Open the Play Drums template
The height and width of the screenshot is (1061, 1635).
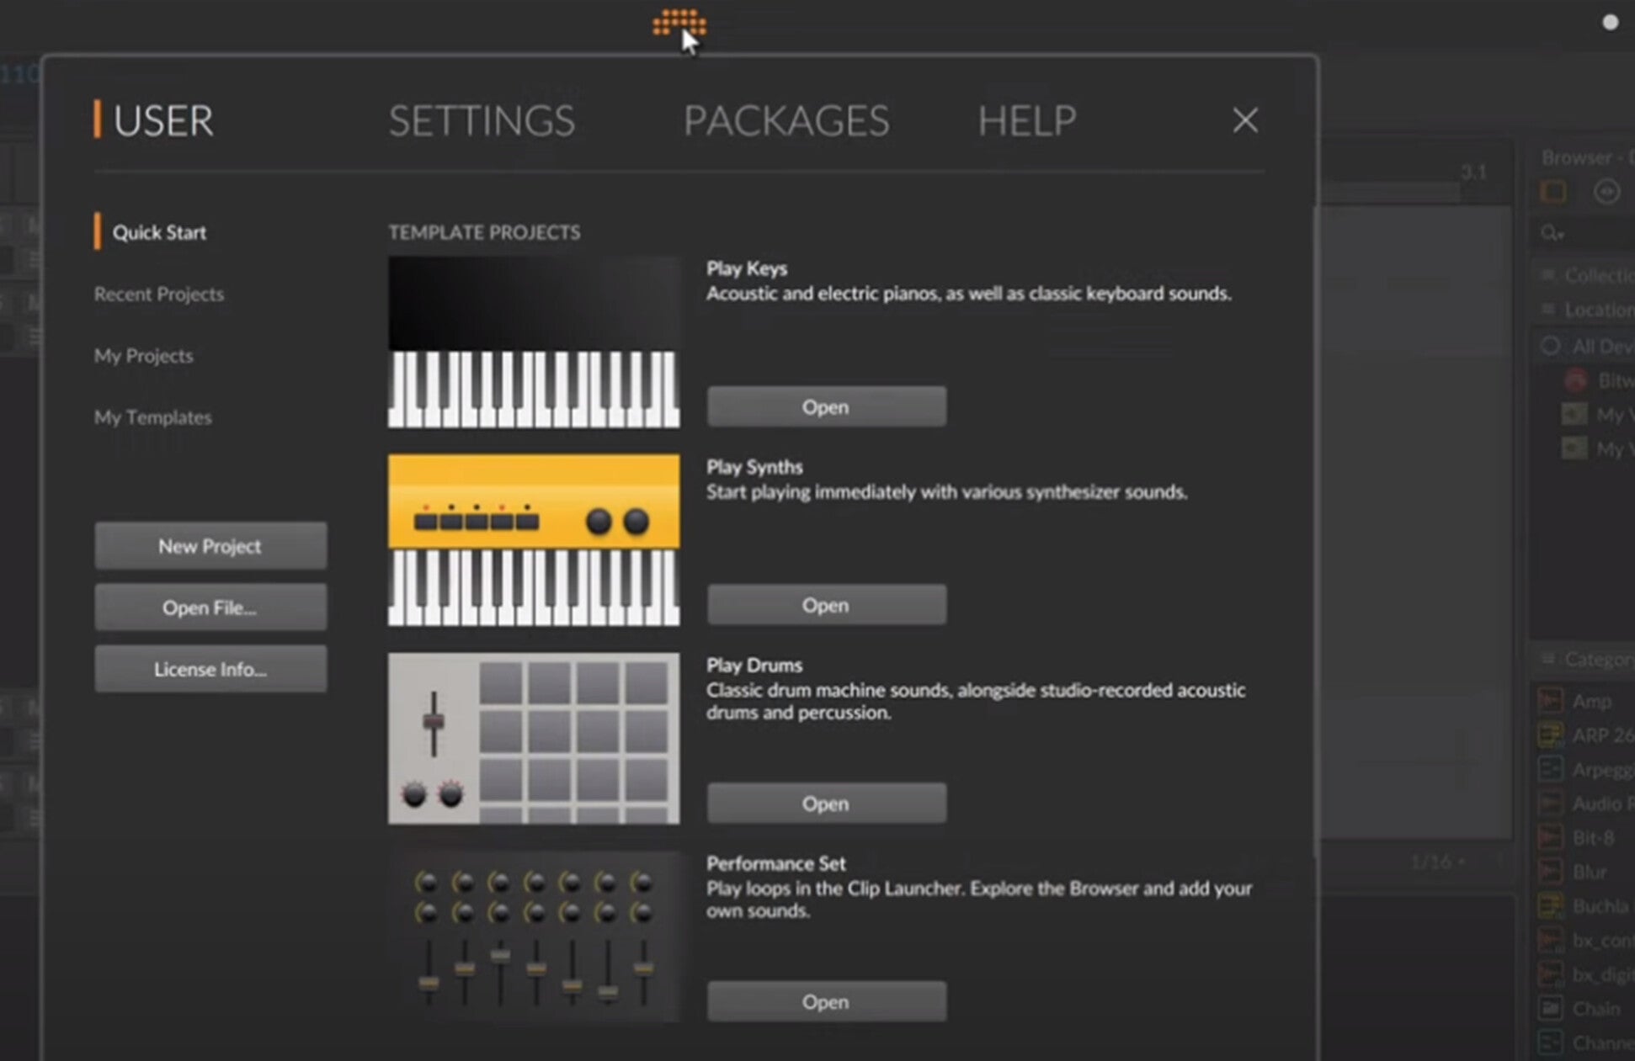pos(826,804)
